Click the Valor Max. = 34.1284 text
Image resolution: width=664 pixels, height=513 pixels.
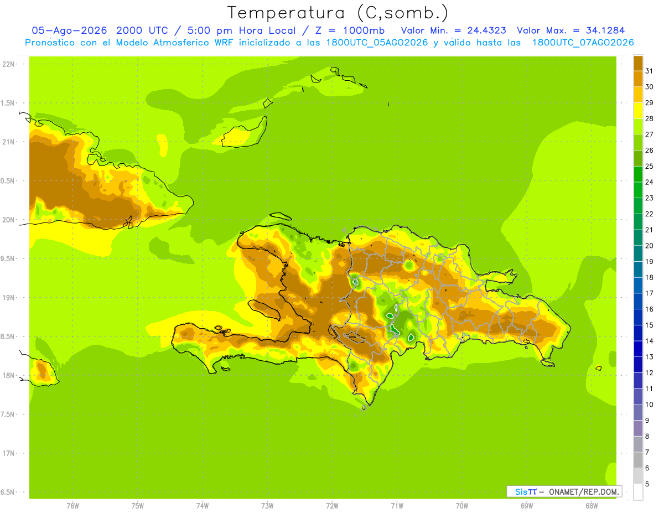570,30
